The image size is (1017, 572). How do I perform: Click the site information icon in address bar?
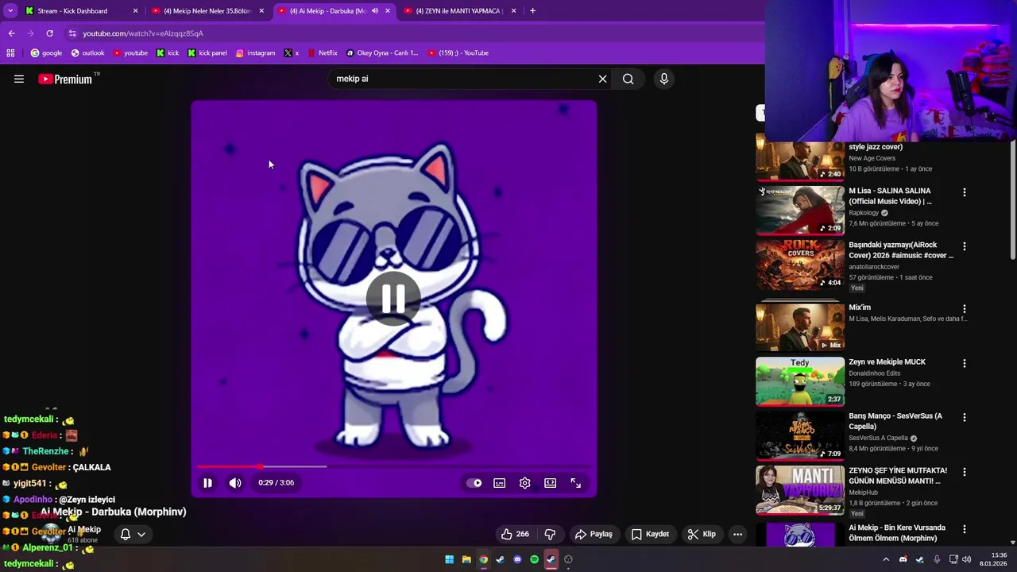pyautogui.click(x=72, y=33)
